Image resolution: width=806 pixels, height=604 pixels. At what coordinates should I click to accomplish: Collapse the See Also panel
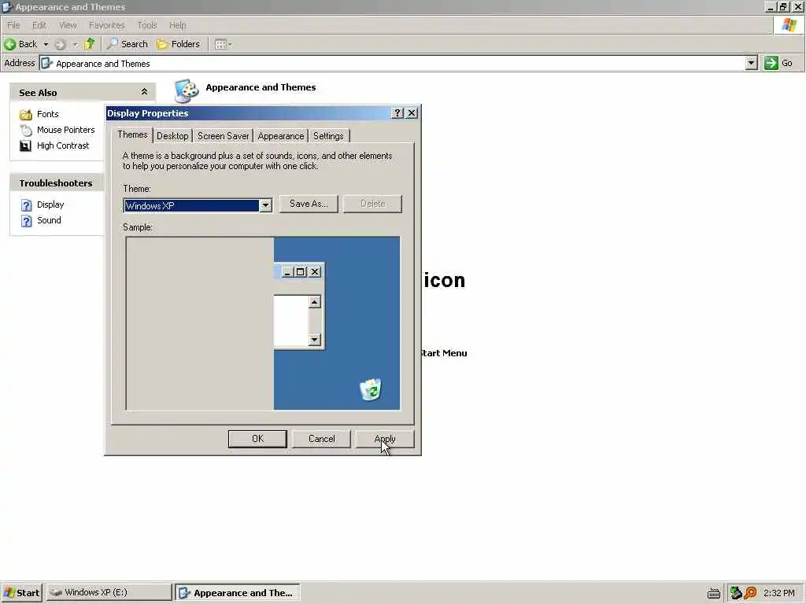pyautogui.click(x=145, y=92)
